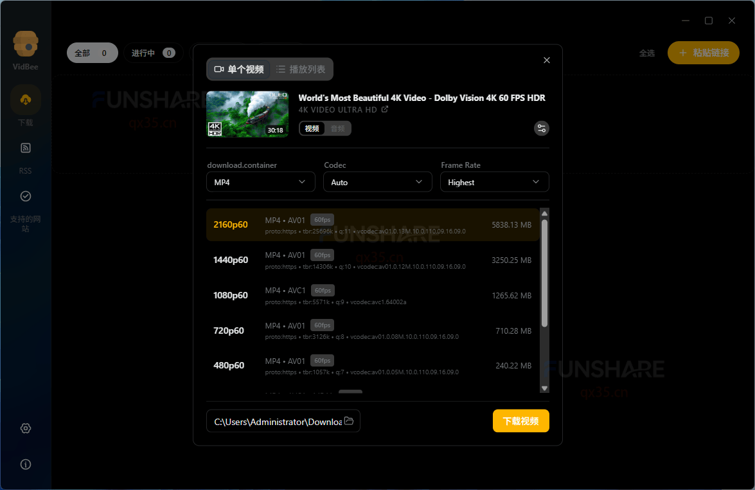Open video source external link icon
Viewport: 755px width, 490px height.
click(385, 110)
